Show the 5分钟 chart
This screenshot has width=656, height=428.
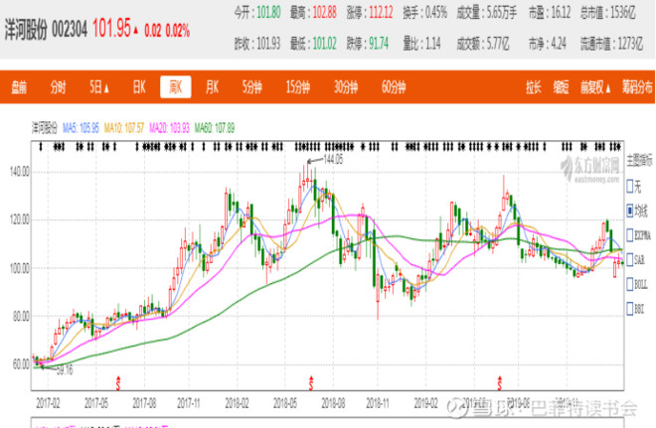click(251, 87)
